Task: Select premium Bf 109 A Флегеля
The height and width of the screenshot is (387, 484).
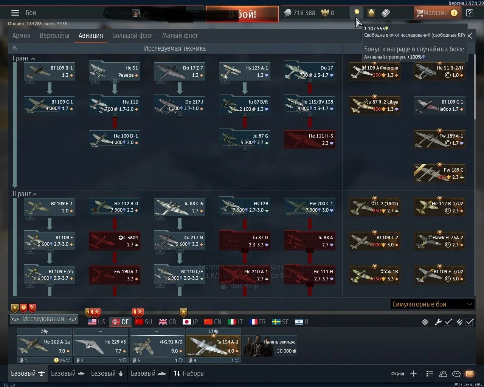Action: tap(375, 71)
